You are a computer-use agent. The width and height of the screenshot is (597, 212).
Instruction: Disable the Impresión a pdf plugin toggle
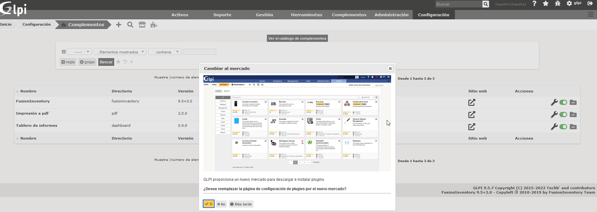(563, 115)
